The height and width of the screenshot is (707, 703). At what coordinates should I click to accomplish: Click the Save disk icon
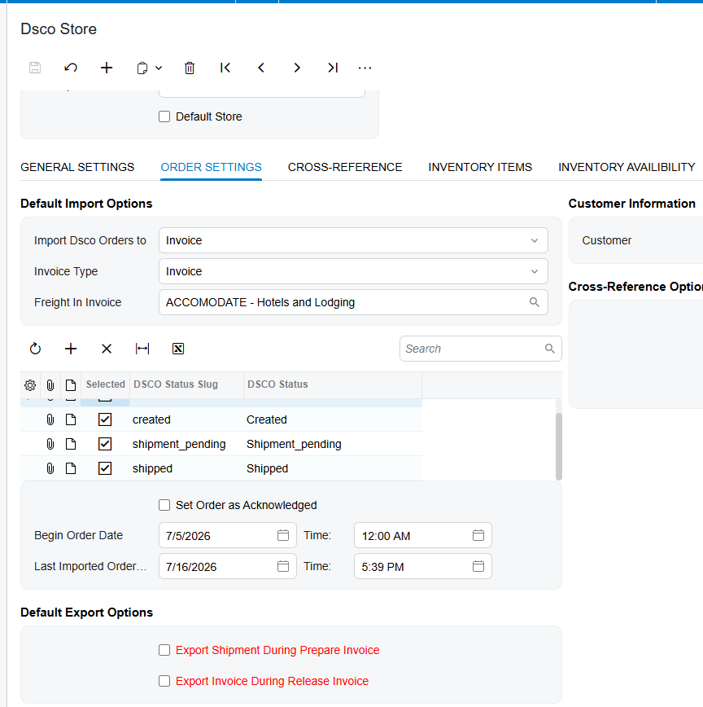35,68
